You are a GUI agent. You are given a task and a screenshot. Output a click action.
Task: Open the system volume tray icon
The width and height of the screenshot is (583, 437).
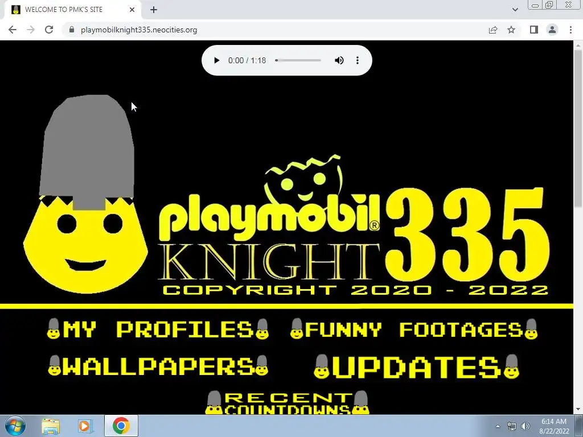525,426
